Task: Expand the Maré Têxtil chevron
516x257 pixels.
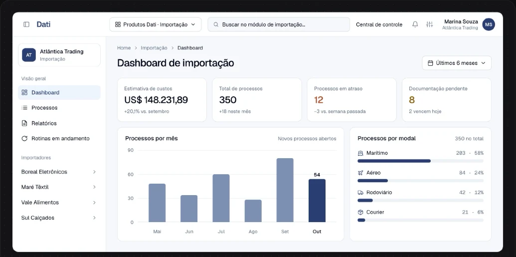Action: [94, 187]
